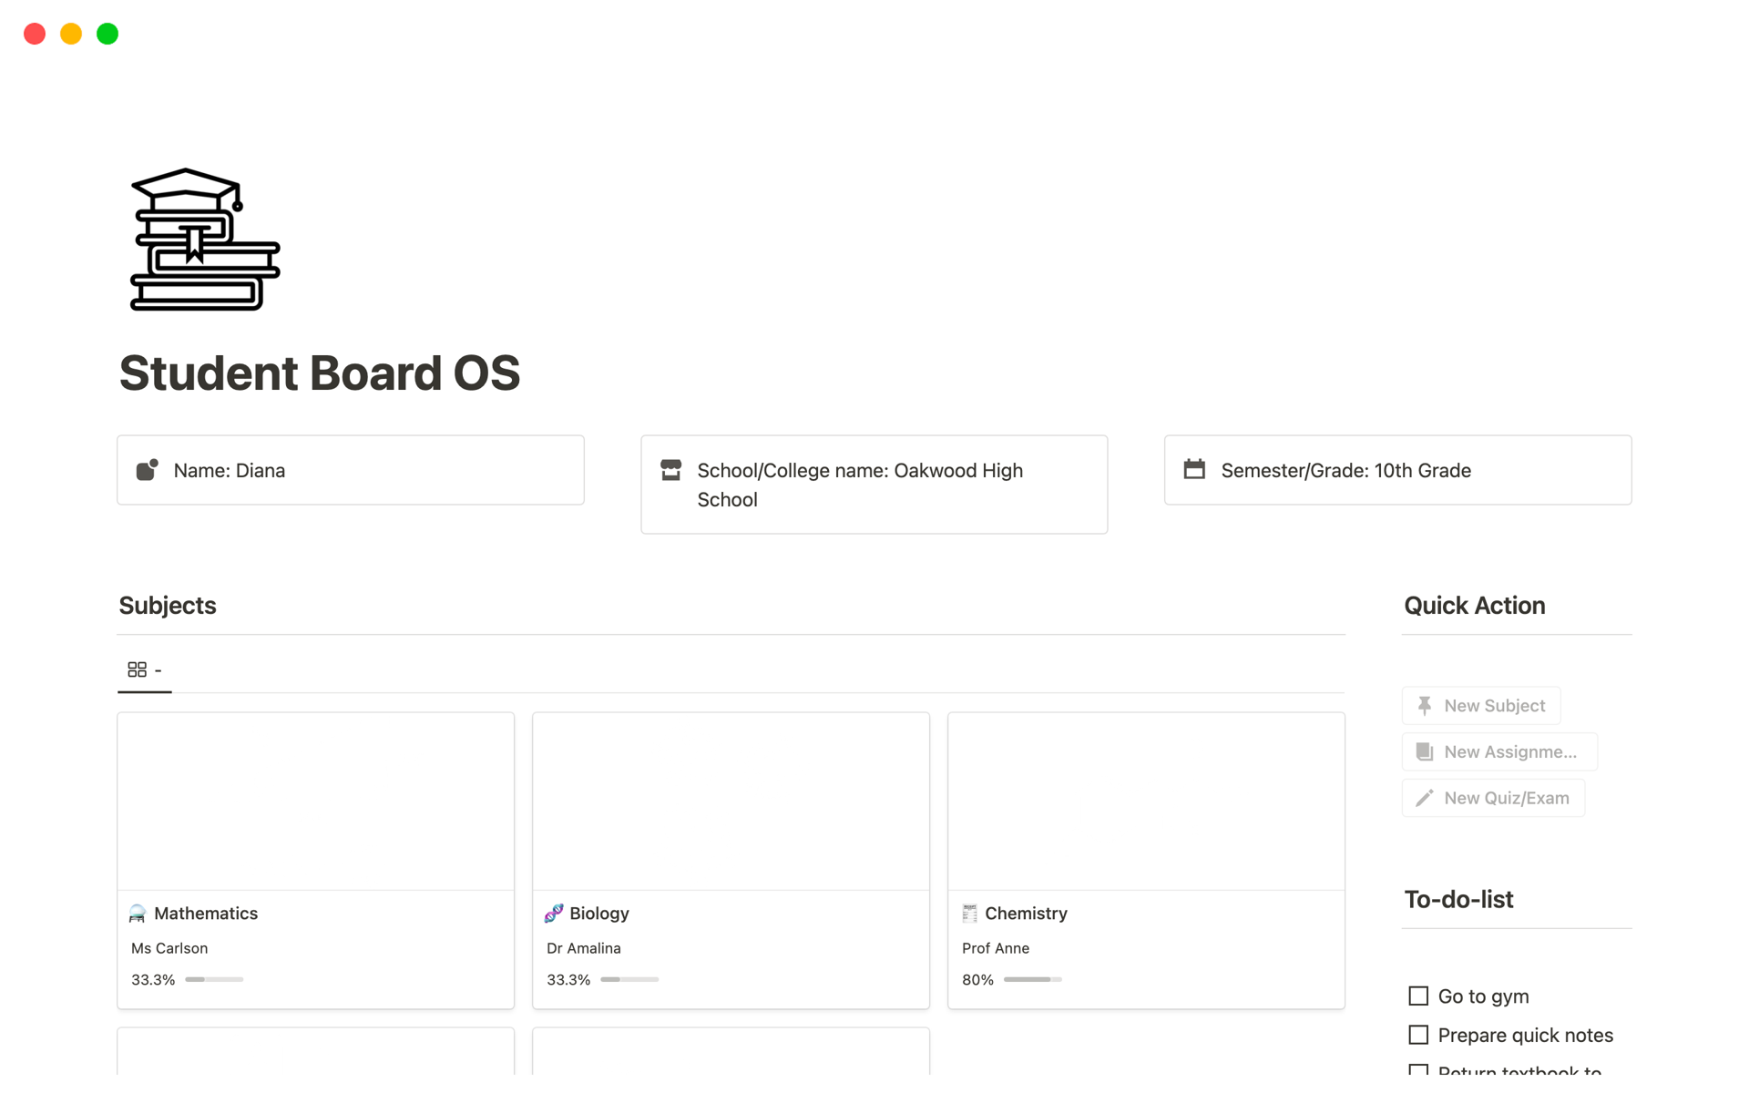Click Biology's 33.3% progress bar
1749x1093 pixels.
tap(629, 980)
